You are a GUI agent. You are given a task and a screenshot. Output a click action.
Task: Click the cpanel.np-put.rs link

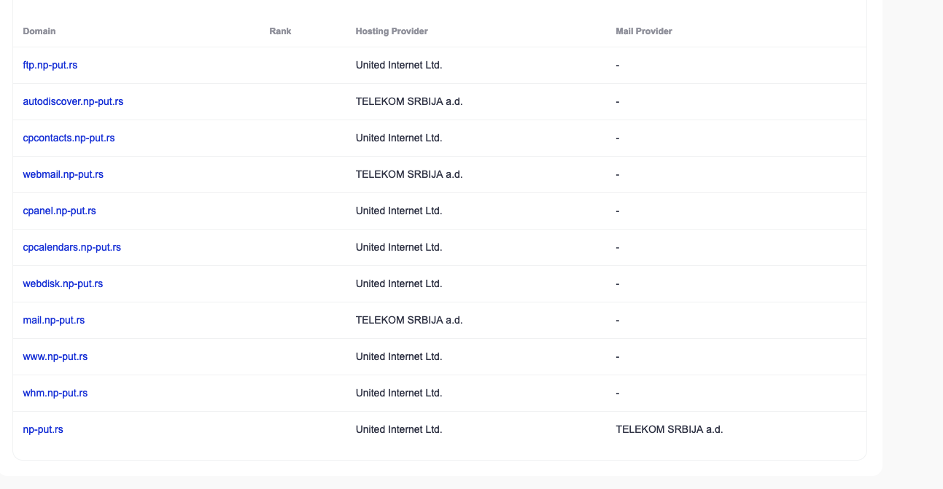(x=60, y=211)
